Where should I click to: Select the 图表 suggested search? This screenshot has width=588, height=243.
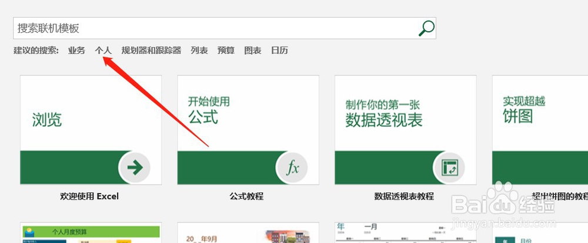click(x=253, y=50)
